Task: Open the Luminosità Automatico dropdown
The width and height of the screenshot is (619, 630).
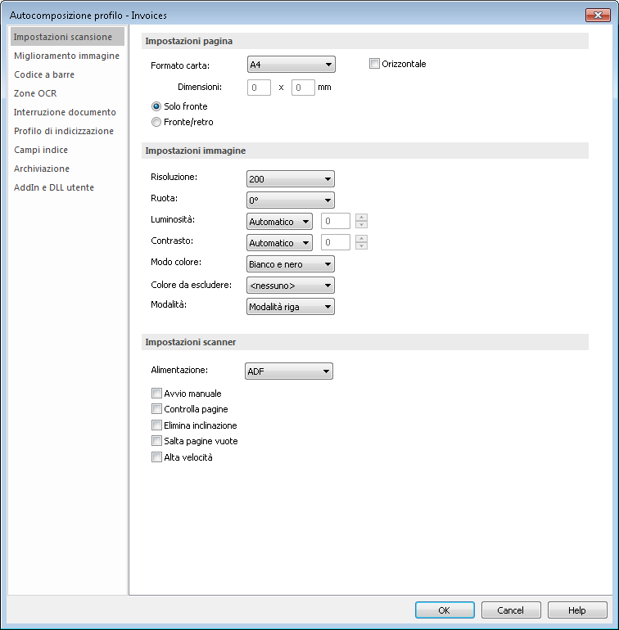Action: pos(279,222)
